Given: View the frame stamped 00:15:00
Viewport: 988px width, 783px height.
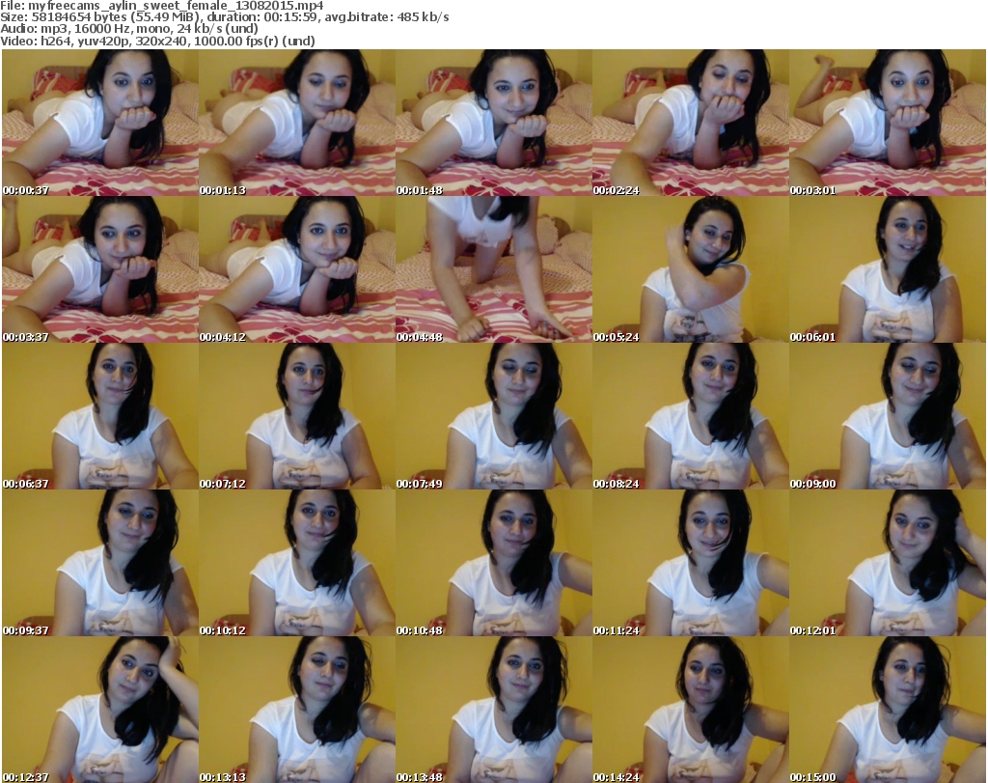Looking at the screenshot, I should pyautogui.click(x=888, y=710).
